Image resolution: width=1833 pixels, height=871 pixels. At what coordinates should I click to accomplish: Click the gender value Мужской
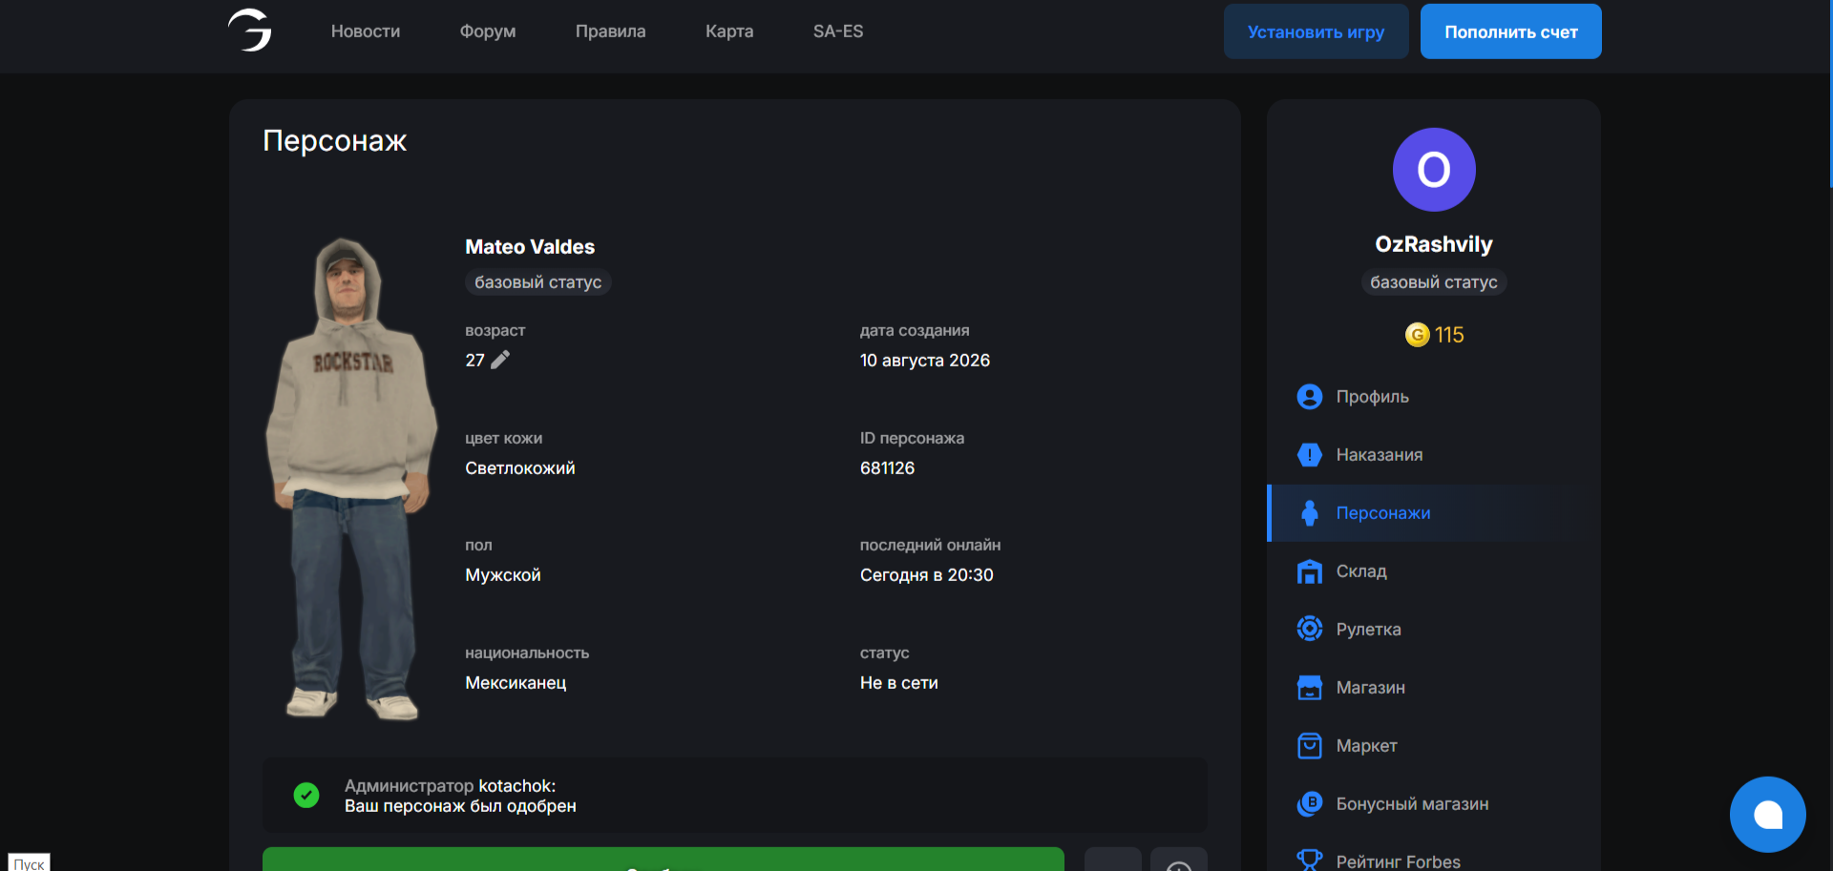pos(503,575)
